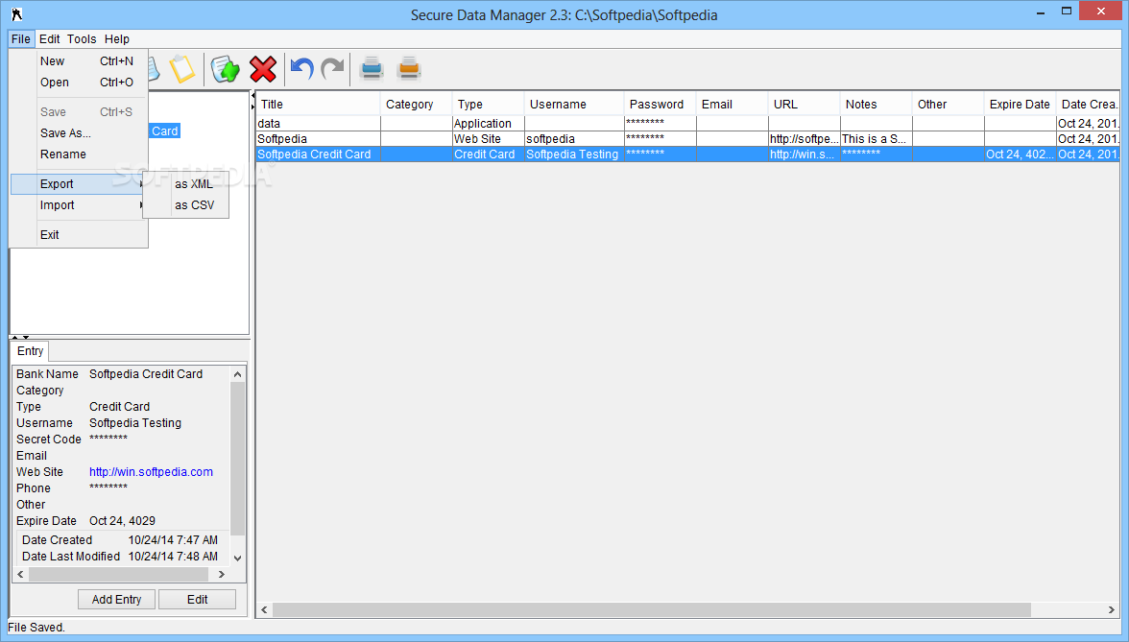Screen dimensions: 1129x642
Task: Click the Username column header
Action: pos(574,105)
